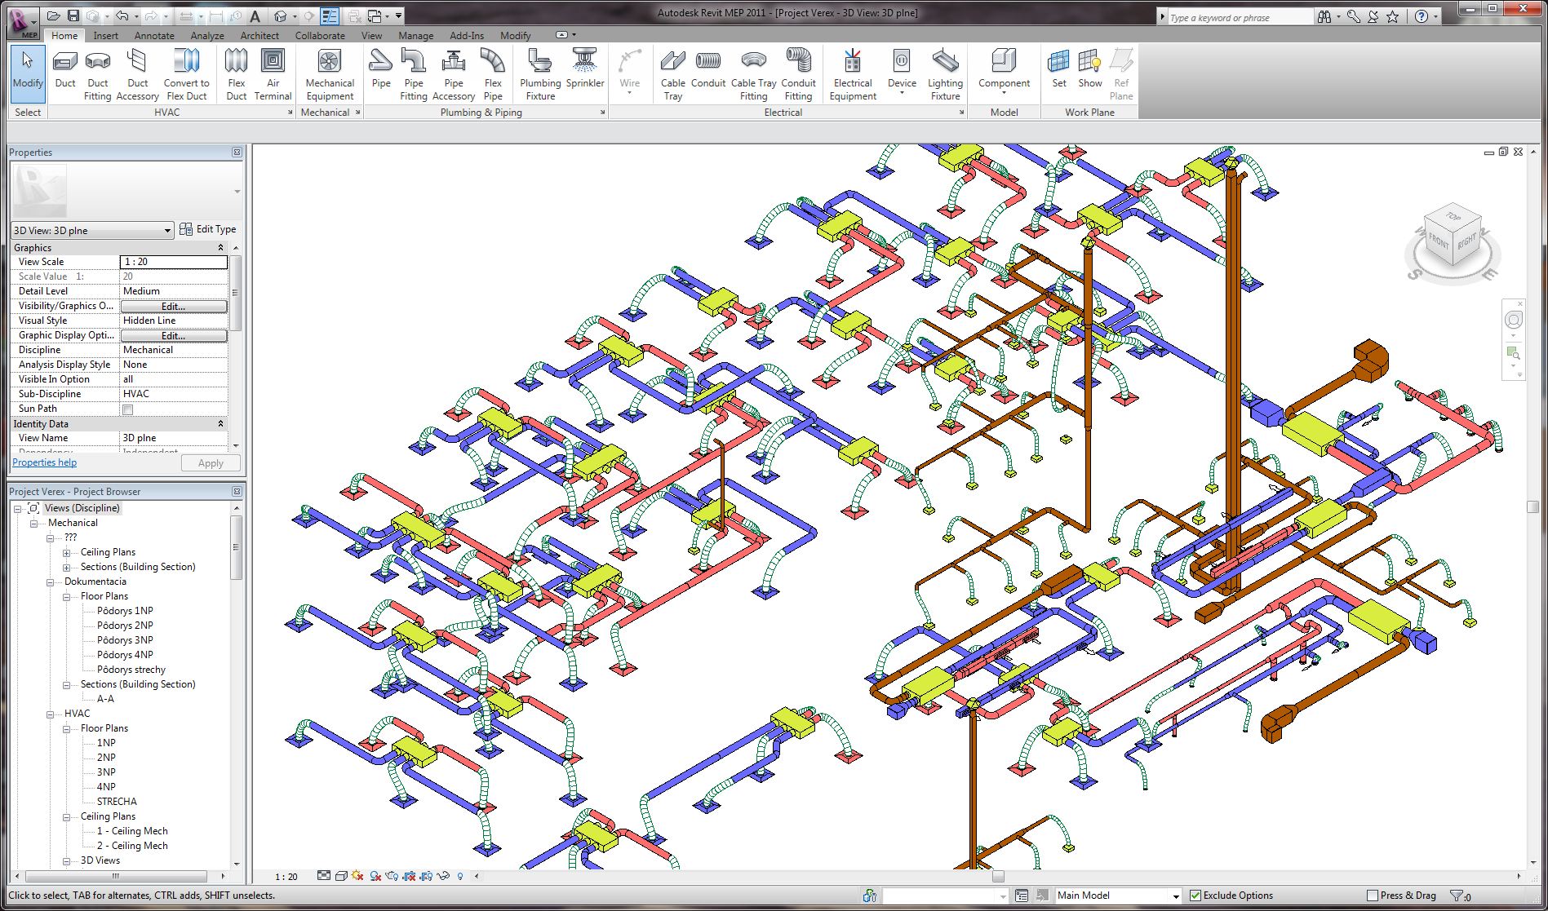This screenshot has height=911, width=1548.
Task: Click Edit button for Graphic Display Options
Action: (173, 336)
